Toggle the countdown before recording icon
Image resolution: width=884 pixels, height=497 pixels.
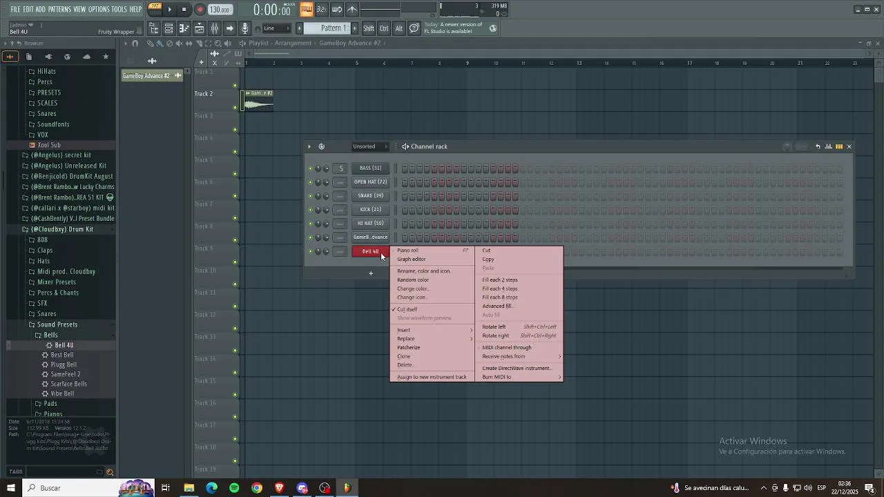[x=322, y=9]
